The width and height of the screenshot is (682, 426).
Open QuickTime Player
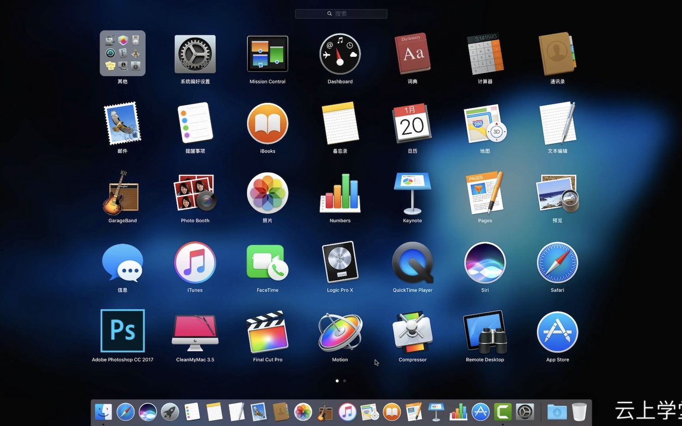[412, 262]
